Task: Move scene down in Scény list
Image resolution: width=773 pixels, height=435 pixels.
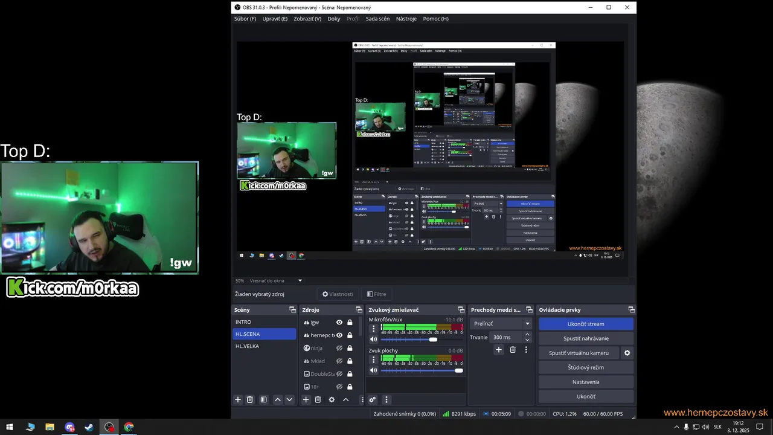Action: pyautogui.click(x=289, y=399)
